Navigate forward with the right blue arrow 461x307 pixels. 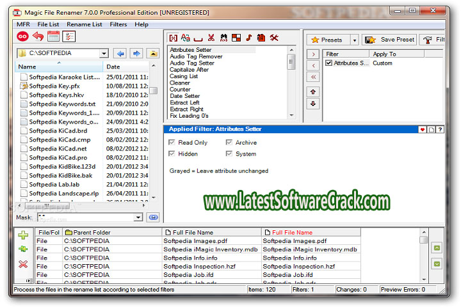(136, 54)
